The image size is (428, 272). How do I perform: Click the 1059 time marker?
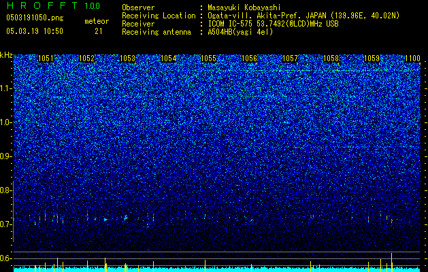pos(372,58)
